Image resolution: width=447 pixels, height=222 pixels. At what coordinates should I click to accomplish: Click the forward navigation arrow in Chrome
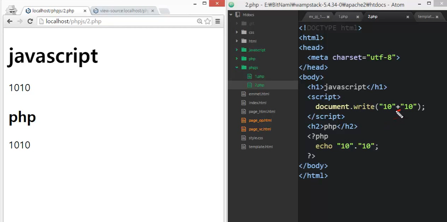click(20, 21)
